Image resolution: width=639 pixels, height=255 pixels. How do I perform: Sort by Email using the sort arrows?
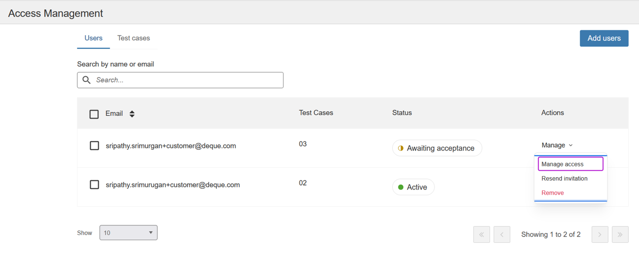(132, 114)
